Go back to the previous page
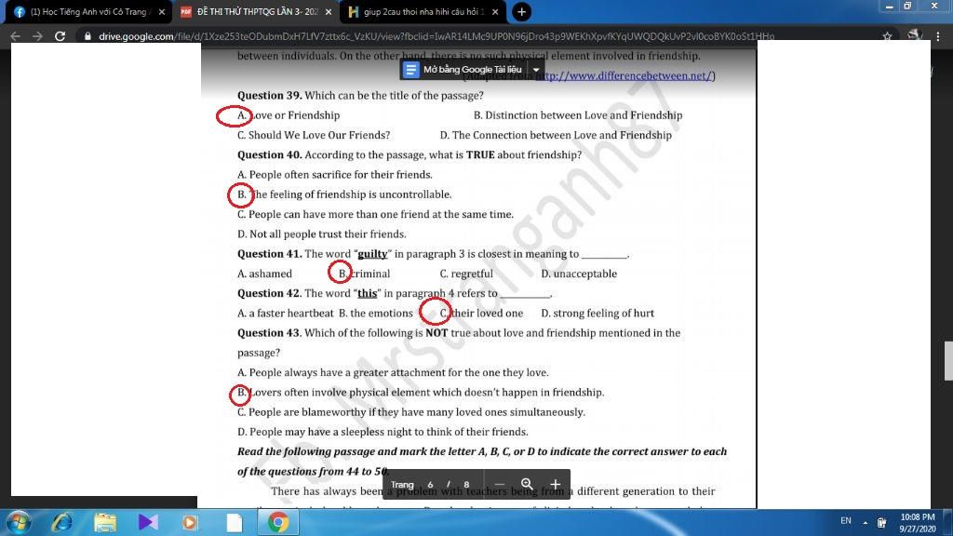Viewport: 953px width, 536px height. click(15, 36)
